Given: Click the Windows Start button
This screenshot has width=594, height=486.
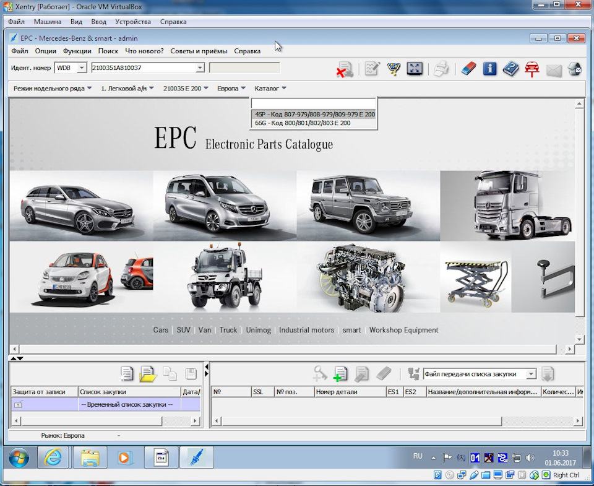Looking at the screenshot, I should click(19, 458).
